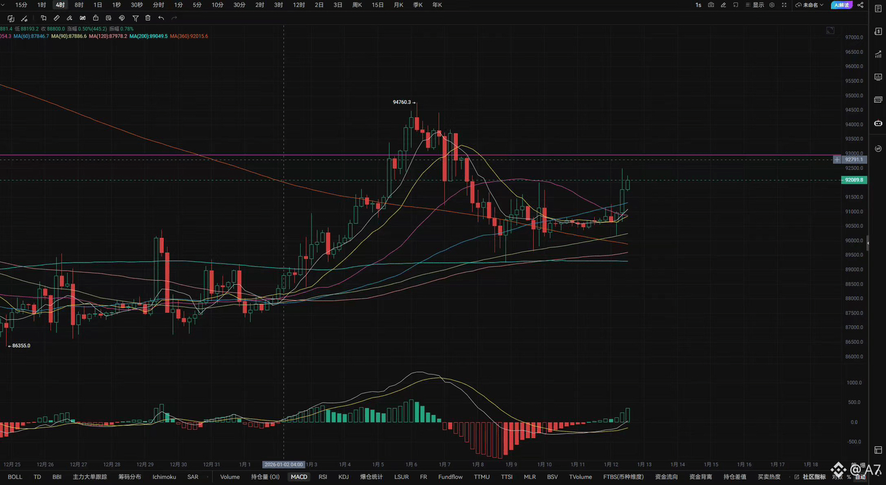Click the refresh chart icon in drawing toolbar
The height and width of the screenshot is (485, 886).
[11, 19]
